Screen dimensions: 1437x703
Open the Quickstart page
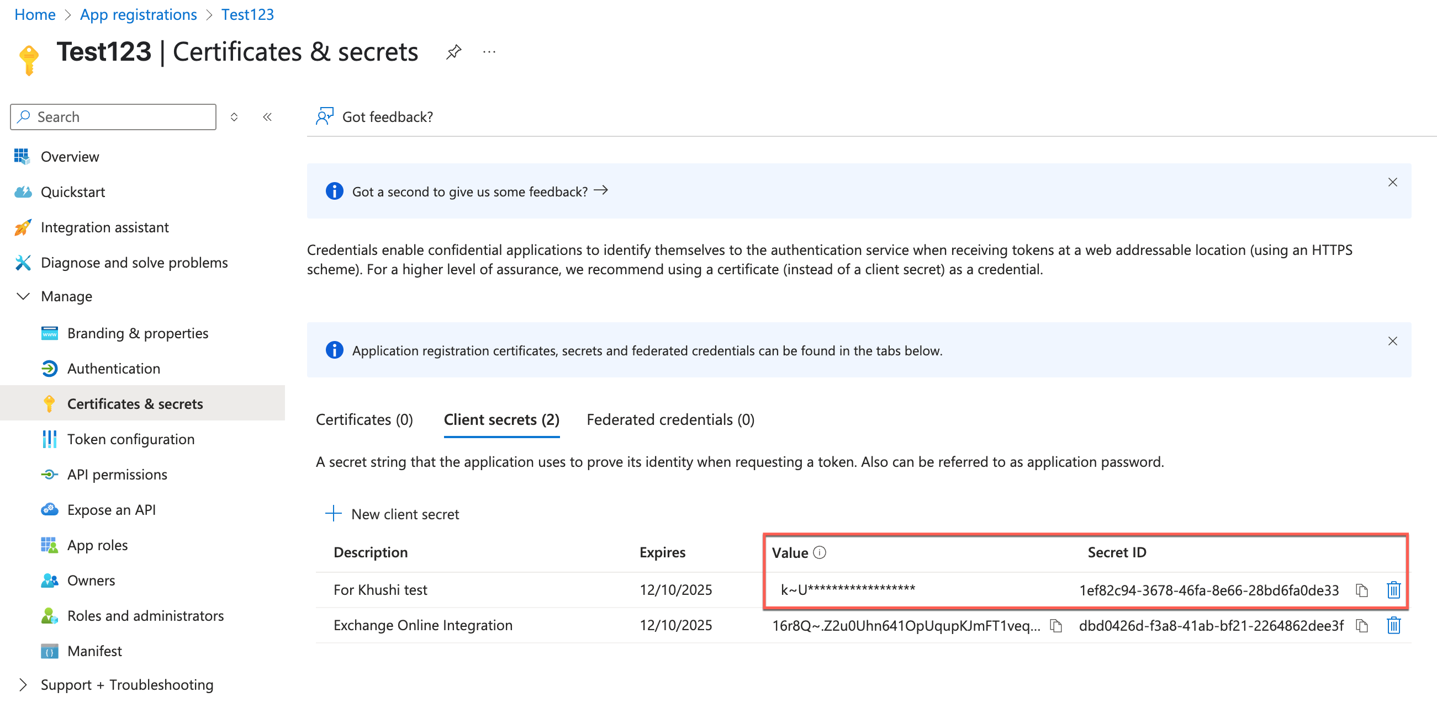[x=72, y=192]
